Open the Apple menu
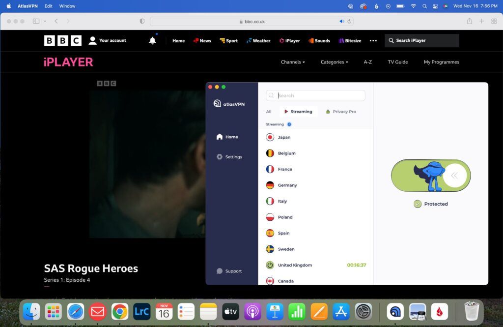Viewport: 503px width, 327px height. (9, 6)
